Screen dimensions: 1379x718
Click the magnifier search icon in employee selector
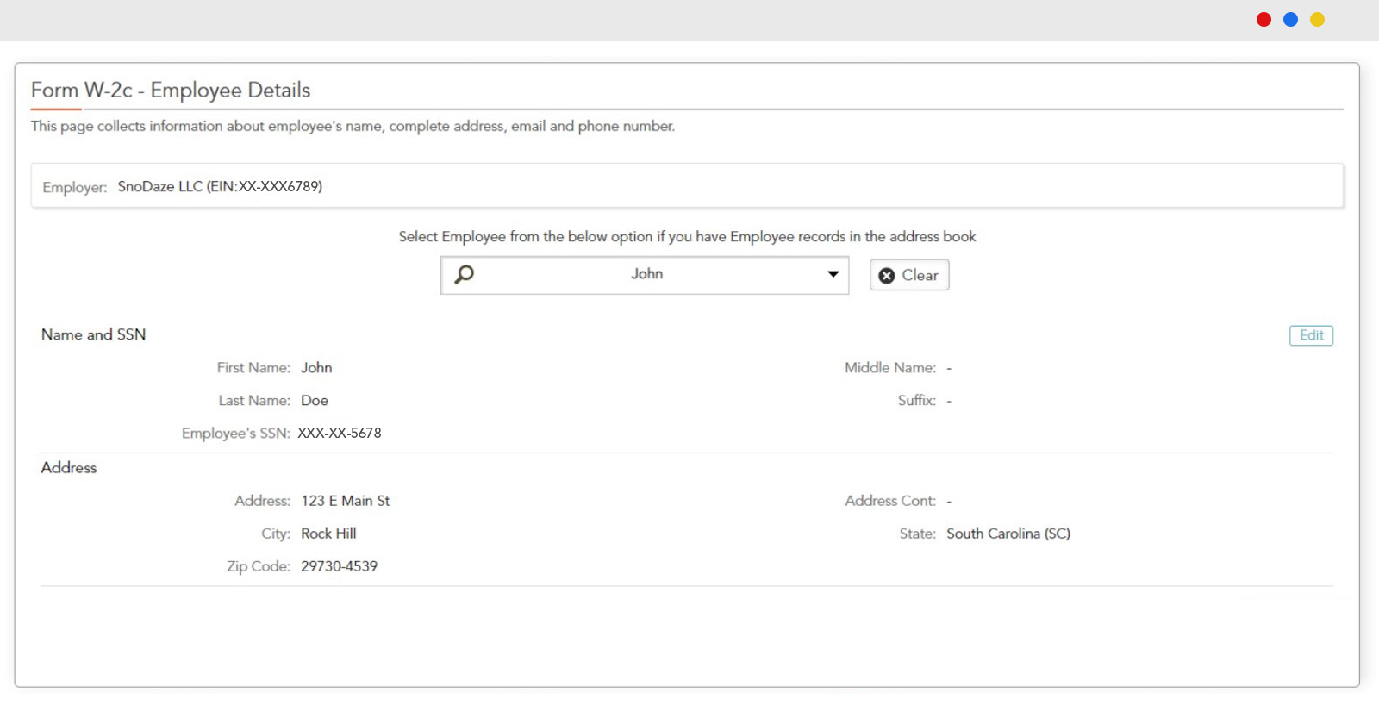[465, 275]
